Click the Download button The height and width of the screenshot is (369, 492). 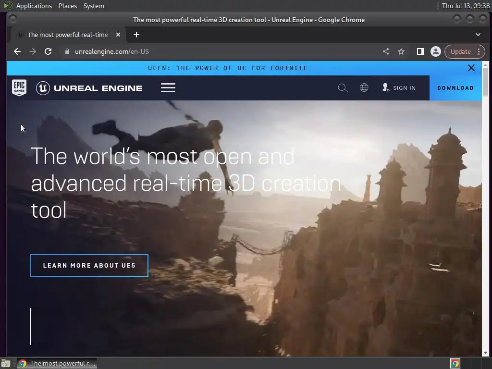pos(455,88)
